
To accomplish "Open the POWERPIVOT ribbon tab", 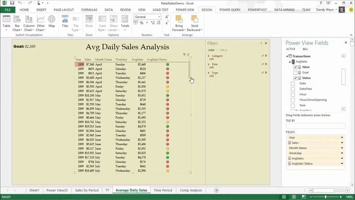I will (257, 10).
